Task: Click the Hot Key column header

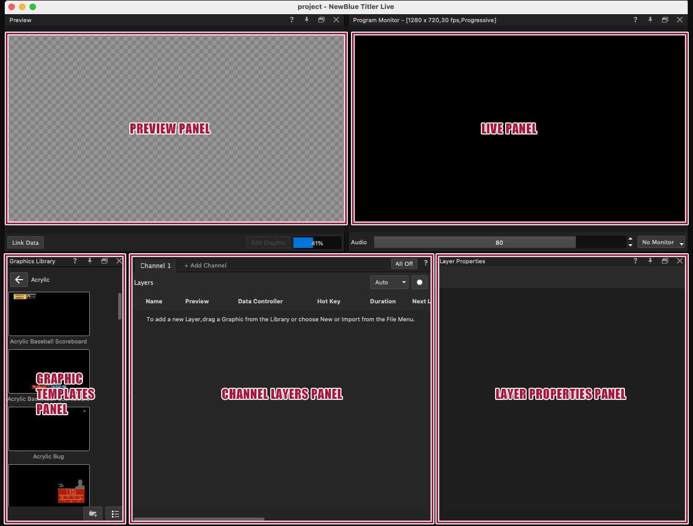Action: [329, 301]
